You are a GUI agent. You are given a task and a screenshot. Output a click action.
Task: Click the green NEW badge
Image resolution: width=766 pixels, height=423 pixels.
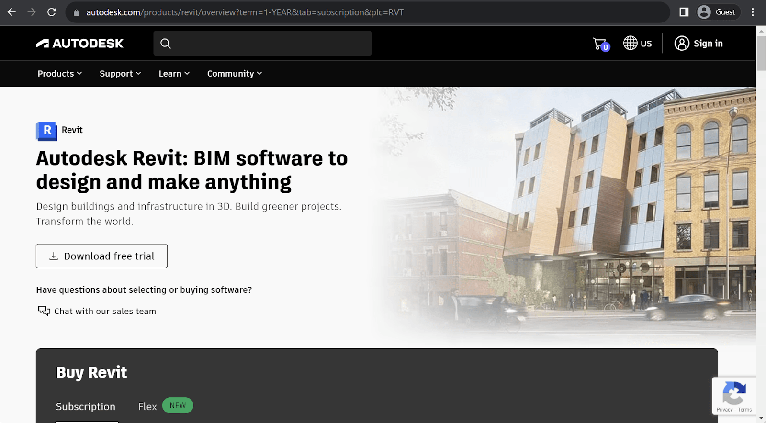point(178,405)
